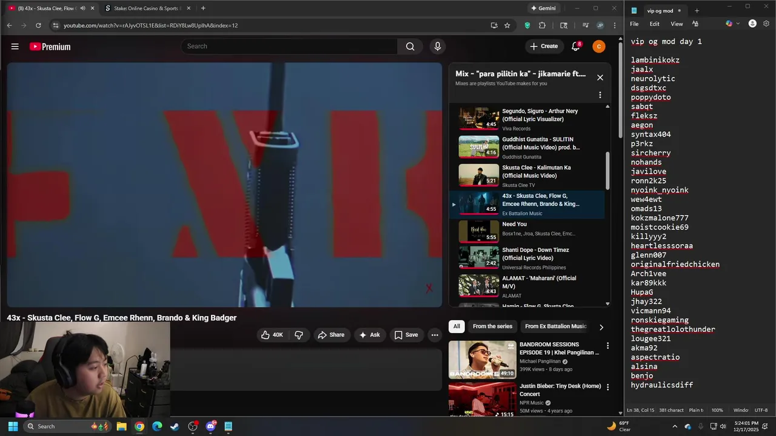Screen dimensions: 776x436
Task: Open the Notepad UTF-8 encoding selector
Action: (x=761, y=410)
